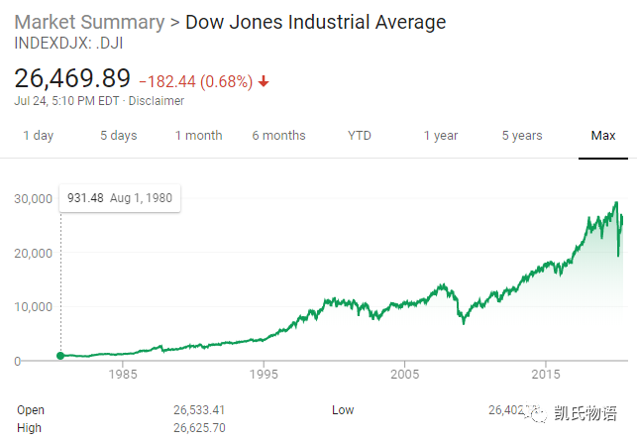Switch to the 1 year tab
Image resolution: width=637 pixels, height=441 pixels.
tap(441, 136)
